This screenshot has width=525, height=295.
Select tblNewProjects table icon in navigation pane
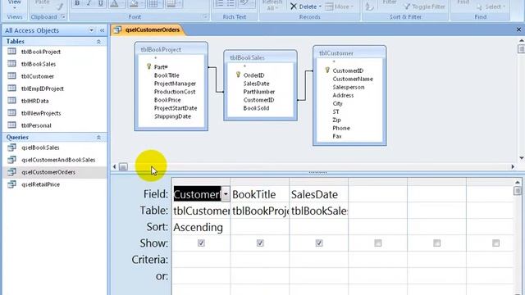pos(11,113)
